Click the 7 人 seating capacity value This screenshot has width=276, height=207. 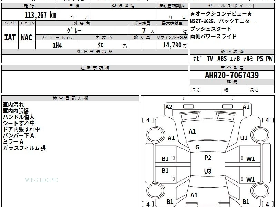(x=148, y=31)
